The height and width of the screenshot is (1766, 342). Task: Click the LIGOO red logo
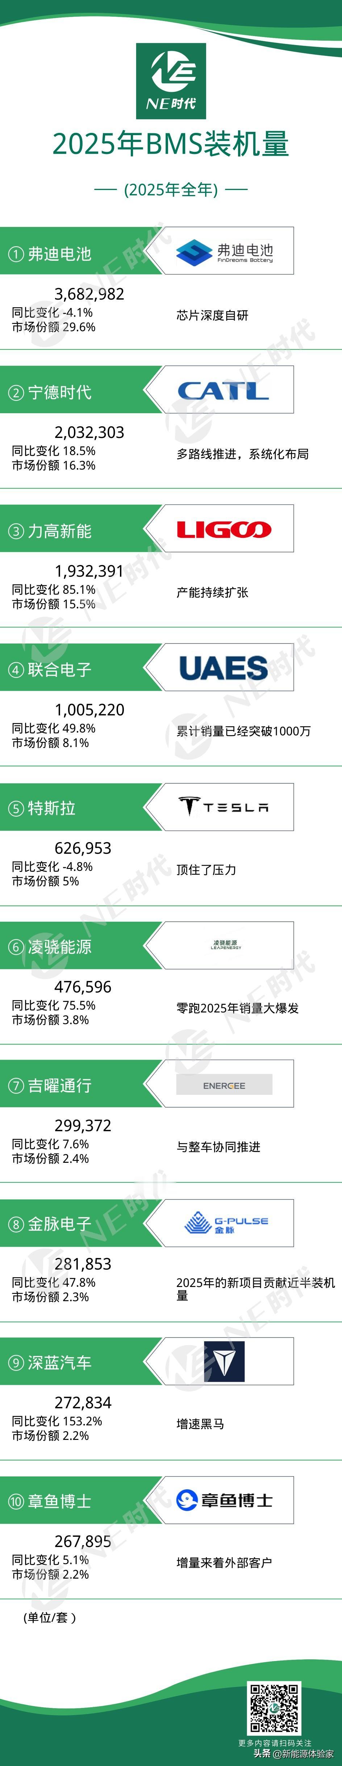[224, 529]
